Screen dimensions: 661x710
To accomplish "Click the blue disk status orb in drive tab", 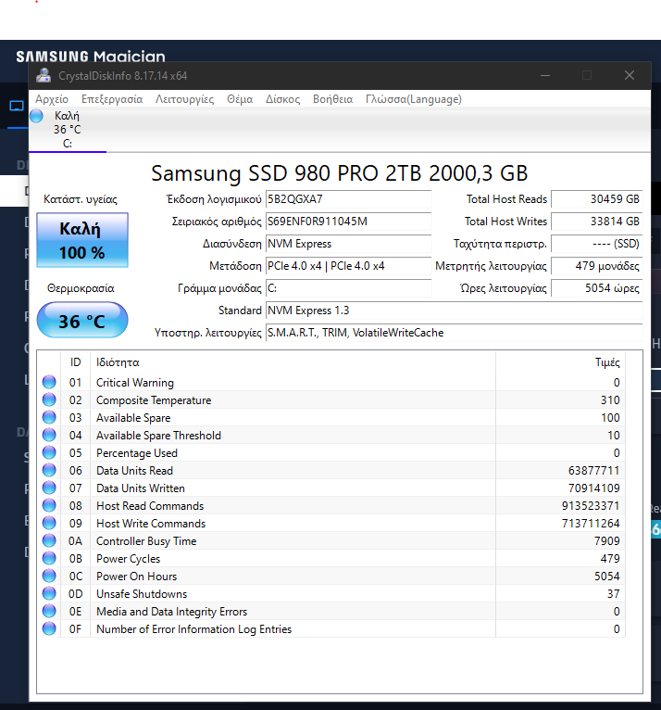I will tap(37, 116).
